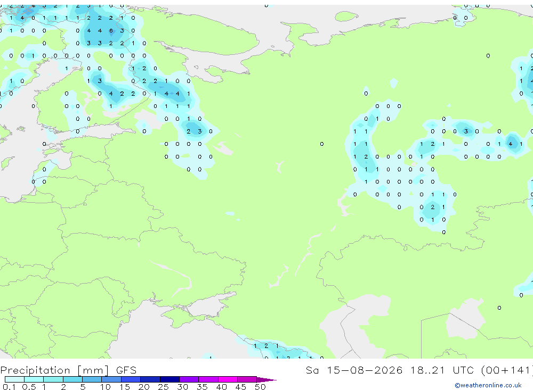Pick the 10–15 mm legend color swatch
The height and width of the screenshot is (390, 533).
point(111,379)
